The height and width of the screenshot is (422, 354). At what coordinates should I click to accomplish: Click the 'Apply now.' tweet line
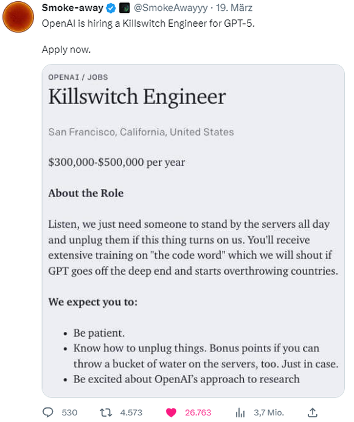pos(66,49)
